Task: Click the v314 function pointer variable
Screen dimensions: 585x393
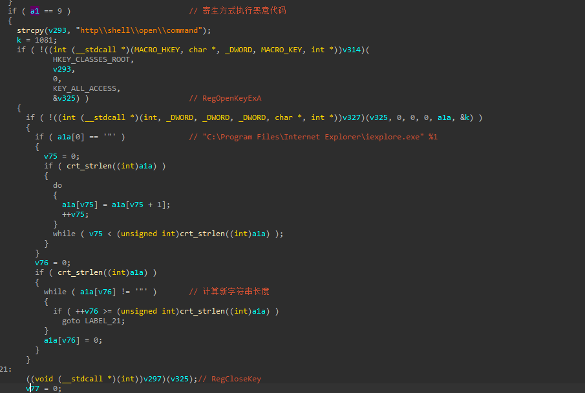Action: tap(355, 50)
